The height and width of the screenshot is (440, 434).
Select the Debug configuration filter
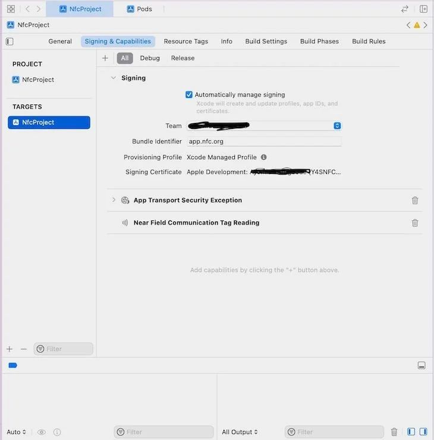(x=150, y=58)
